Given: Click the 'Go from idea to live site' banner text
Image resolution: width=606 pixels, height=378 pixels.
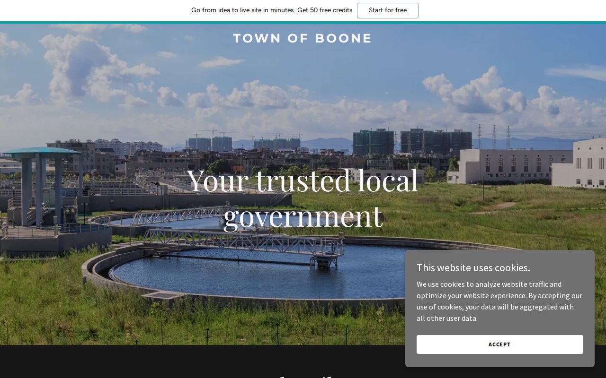Looking at the screenshot, I should 272,10.
